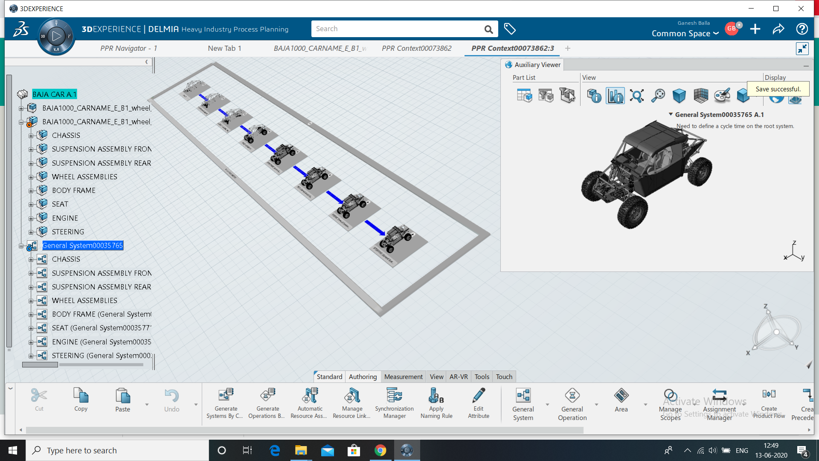Collapse the General System00035765 tree node

tap(21, 246)
